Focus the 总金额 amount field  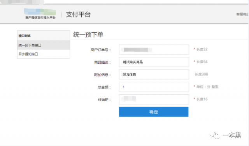154,87
